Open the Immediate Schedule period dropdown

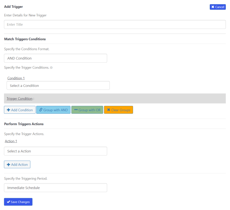pyautogui.click(x=56, y=188)
